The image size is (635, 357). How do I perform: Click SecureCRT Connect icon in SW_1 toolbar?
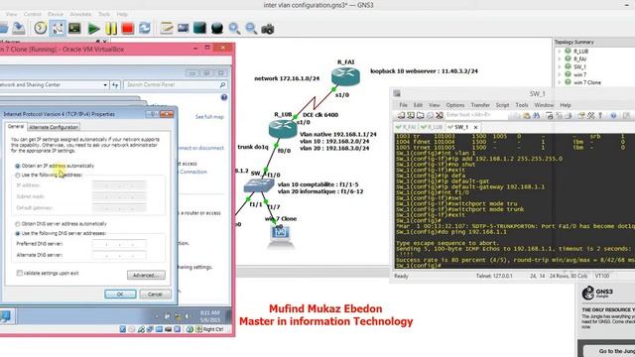point(401,116)
